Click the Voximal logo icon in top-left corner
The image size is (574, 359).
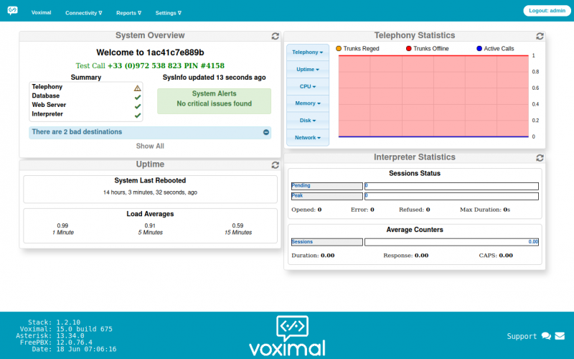(x=13, y=11)
